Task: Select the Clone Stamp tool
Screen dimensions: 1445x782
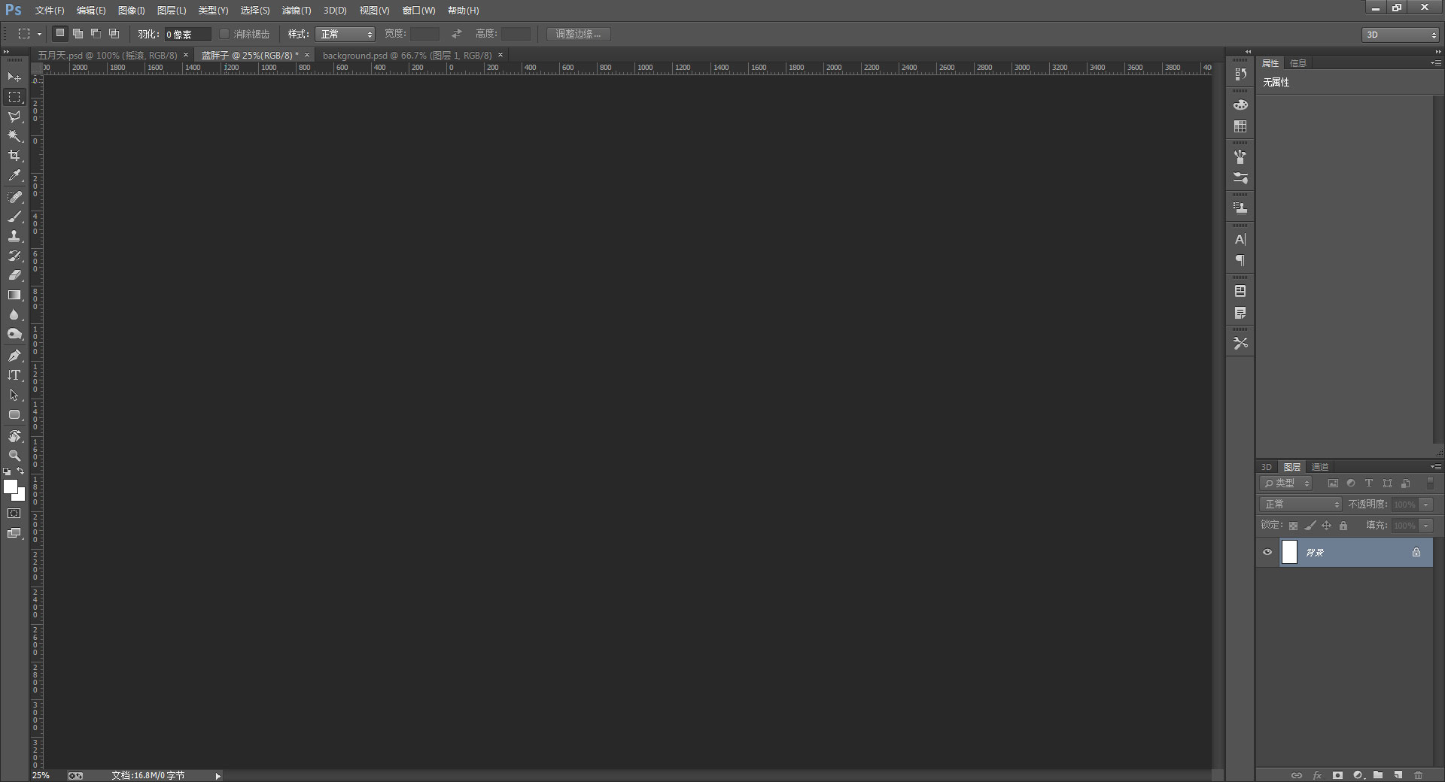Action: [x=14, y=236]
